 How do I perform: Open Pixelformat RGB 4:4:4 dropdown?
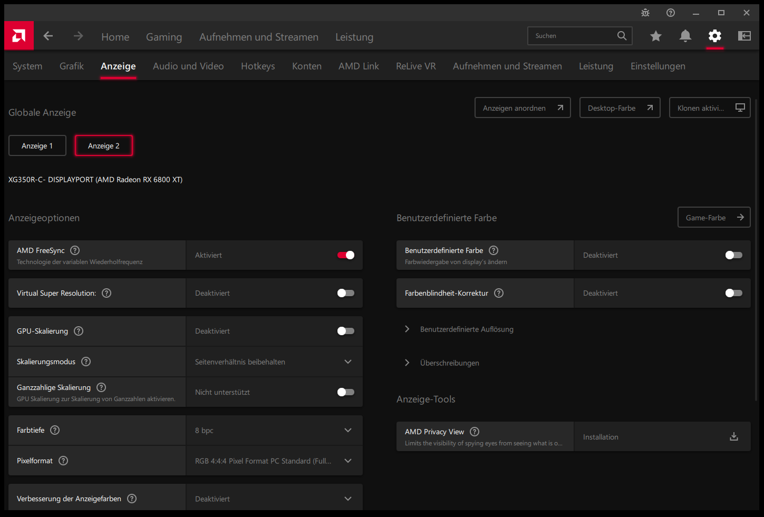pyautogui.click(x=274, y=461)
